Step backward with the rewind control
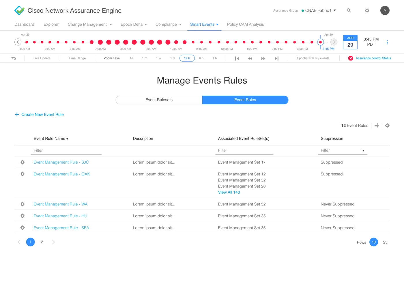This screenshot has width=404, height=289. (x=250, y=58)
